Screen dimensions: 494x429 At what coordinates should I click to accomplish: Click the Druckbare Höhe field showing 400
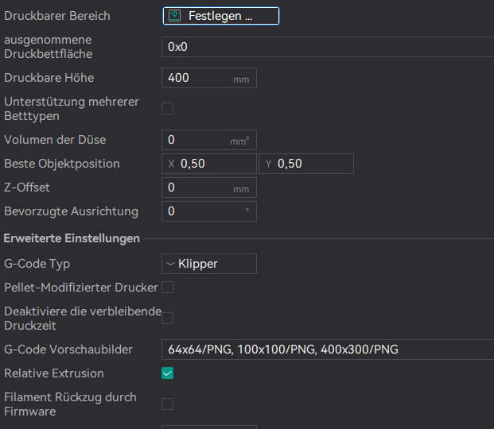pos(209,78)
